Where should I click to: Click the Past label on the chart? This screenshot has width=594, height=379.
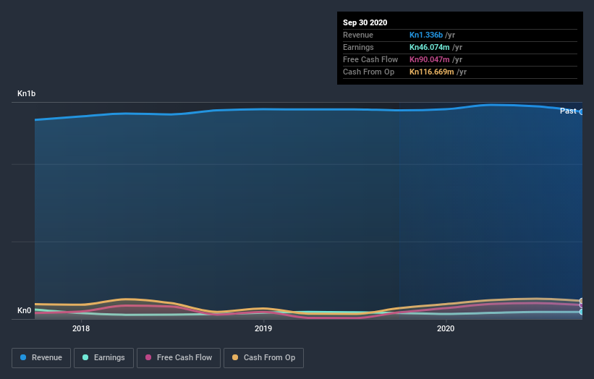pos(568,111)
